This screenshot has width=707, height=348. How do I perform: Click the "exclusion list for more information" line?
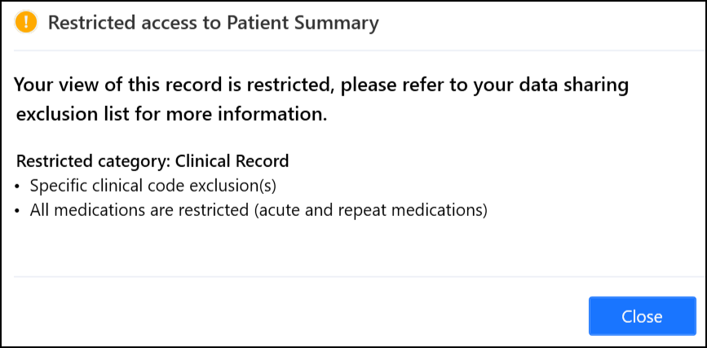[171, 115]
